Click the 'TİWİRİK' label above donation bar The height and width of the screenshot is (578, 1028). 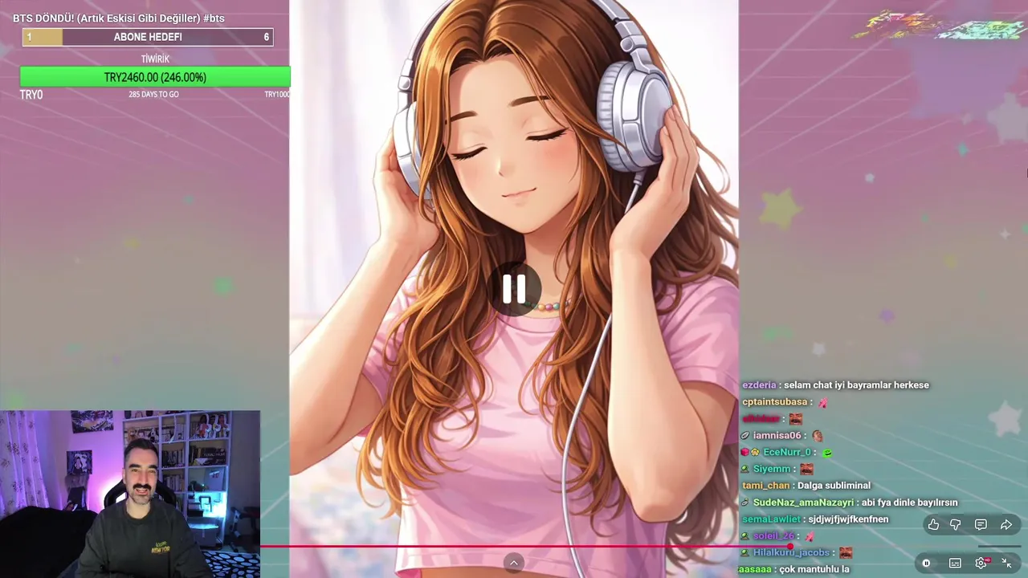click(155, 59)
